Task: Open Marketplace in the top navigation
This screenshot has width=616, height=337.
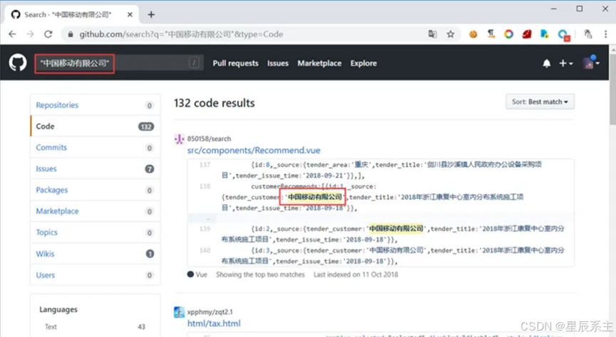Action: coord(319,63)
